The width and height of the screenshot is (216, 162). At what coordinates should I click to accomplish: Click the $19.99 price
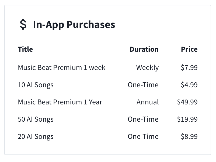pyautogui.click(x=187, y=119)
